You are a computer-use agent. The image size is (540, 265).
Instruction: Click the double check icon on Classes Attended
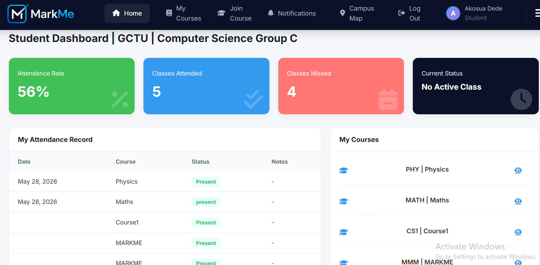coord(253,99)
